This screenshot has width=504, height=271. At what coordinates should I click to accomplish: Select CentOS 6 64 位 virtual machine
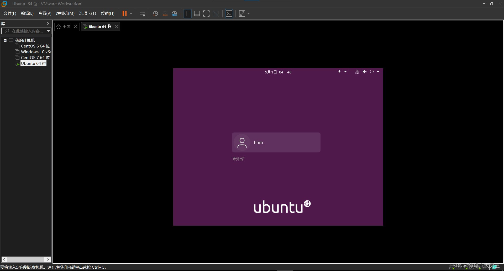pos(35,46)
